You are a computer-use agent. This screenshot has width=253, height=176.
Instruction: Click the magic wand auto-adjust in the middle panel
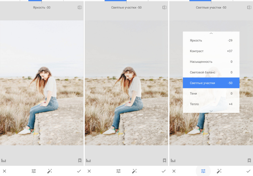click(x=135, y=171)
